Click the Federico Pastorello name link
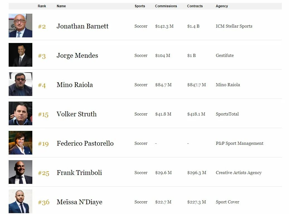 pyautogui.click(x=85, y=143)
